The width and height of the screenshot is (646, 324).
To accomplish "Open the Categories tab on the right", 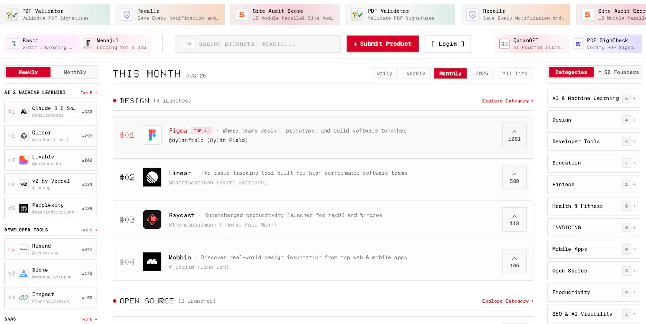I will point(571,72).
